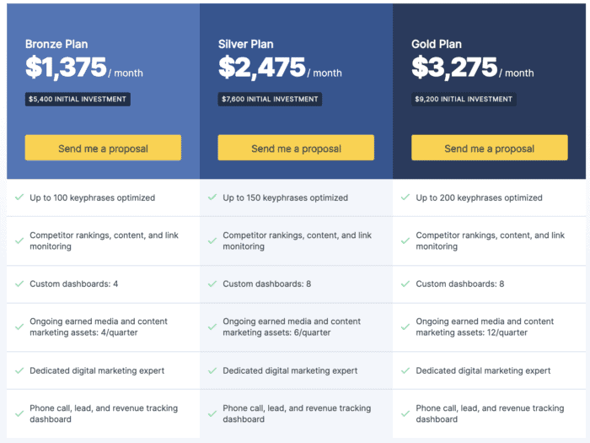
Task: Click the Gold Plan '$3,275' price
Action: [454, 68]
